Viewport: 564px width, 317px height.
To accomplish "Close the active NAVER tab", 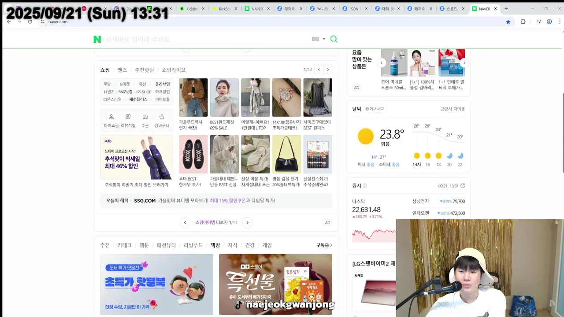I will (496, 8).
